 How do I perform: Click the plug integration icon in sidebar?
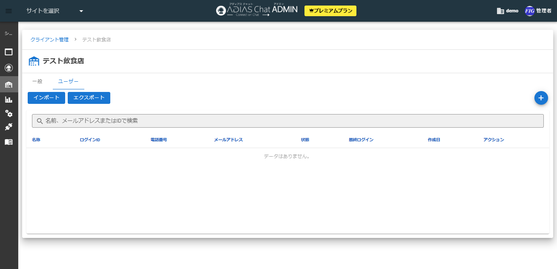(x=9, y=127)
